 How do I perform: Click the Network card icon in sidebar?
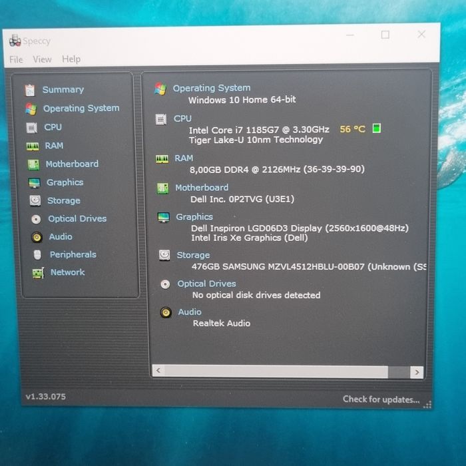(x=39, y=273)
